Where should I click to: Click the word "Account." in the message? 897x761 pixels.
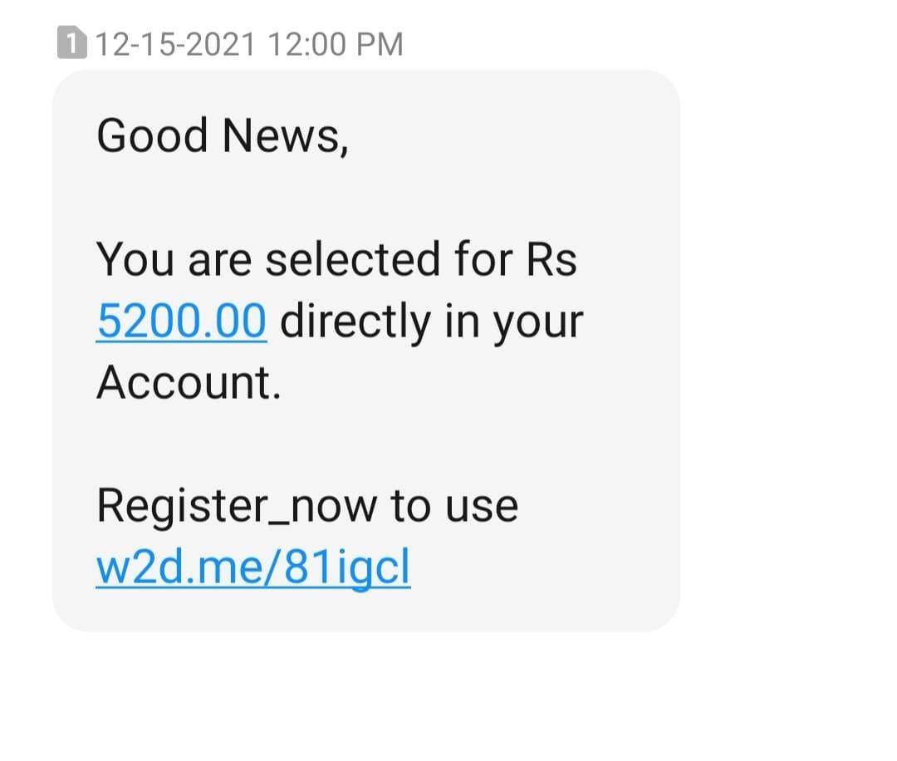(x=189, y=384)
